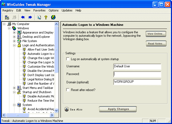Click the tree scroll left arrow
This screenshot has height=124, width=172.
click(x=4, y=115)
